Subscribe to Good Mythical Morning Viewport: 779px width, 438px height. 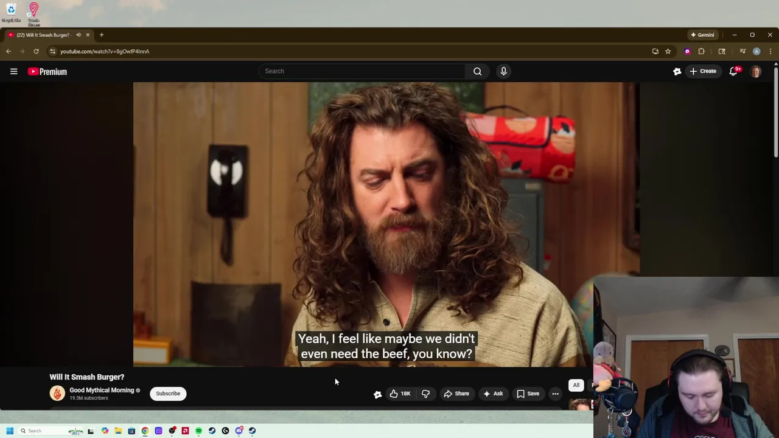pyautogui.click(x=168, y=394)
